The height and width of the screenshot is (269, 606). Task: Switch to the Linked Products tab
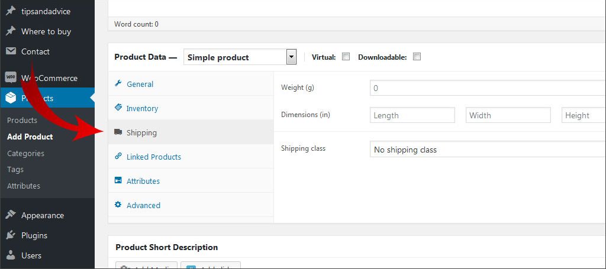click(x=153, y=157)
